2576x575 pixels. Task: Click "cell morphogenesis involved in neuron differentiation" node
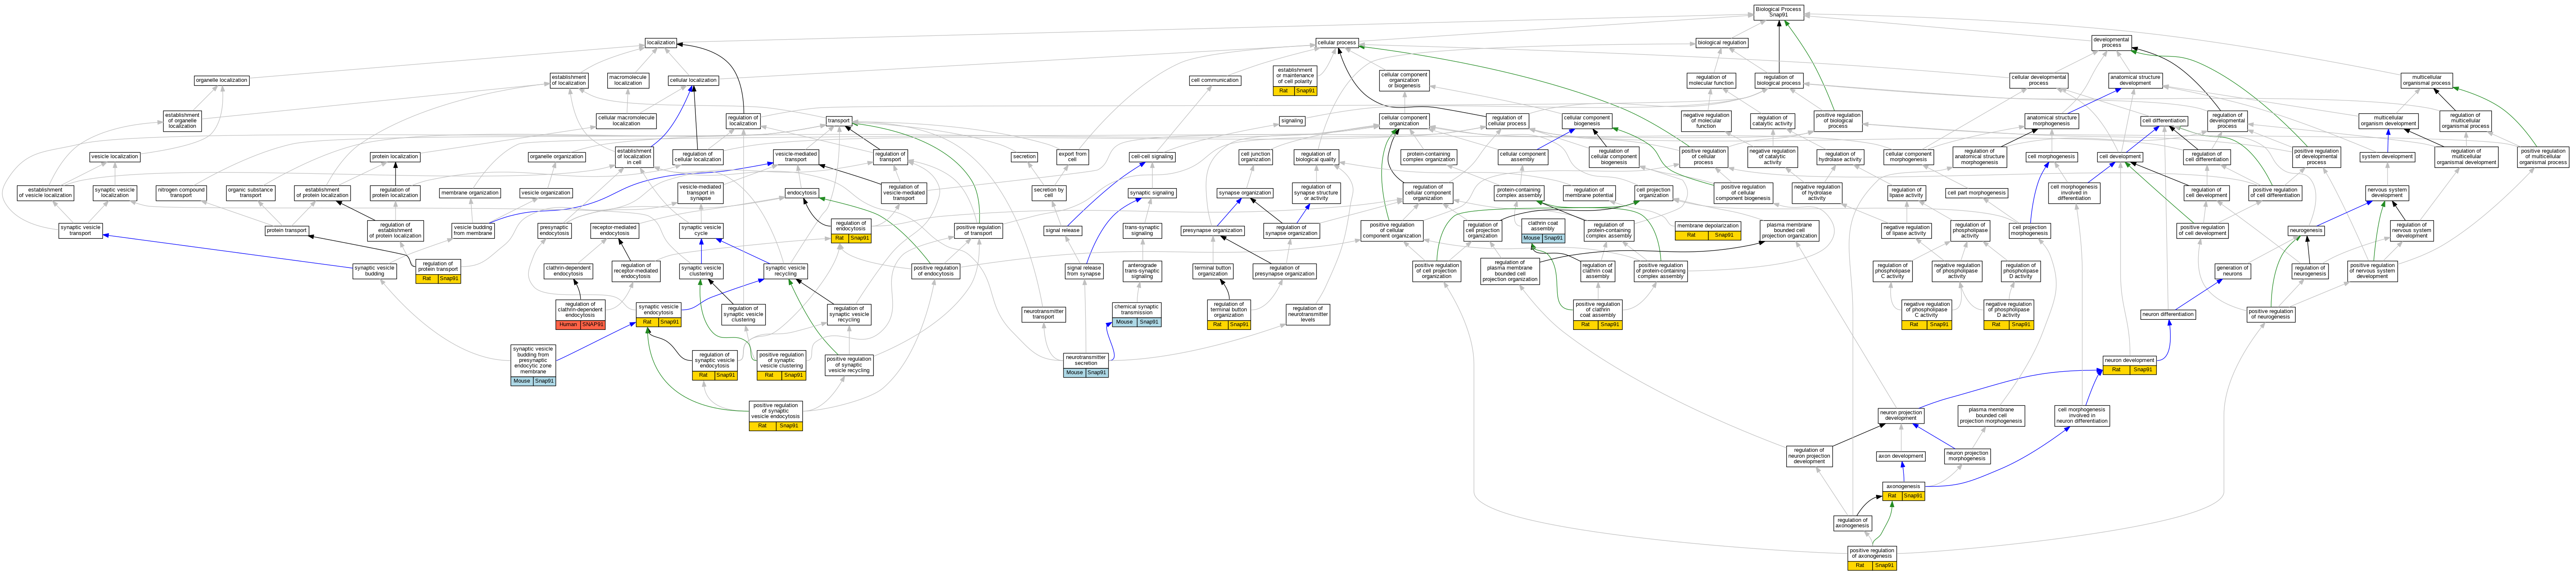(2082, 416)
